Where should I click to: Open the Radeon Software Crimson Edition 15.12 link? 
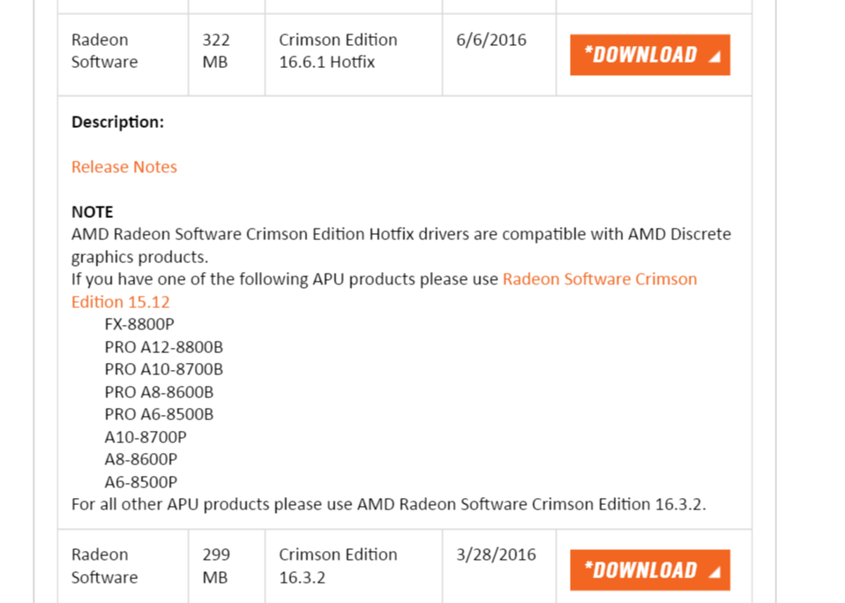599,278
